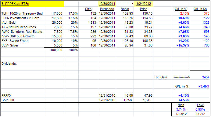
Task: Select the 'Price' header cell
Action: pos(143,9)
